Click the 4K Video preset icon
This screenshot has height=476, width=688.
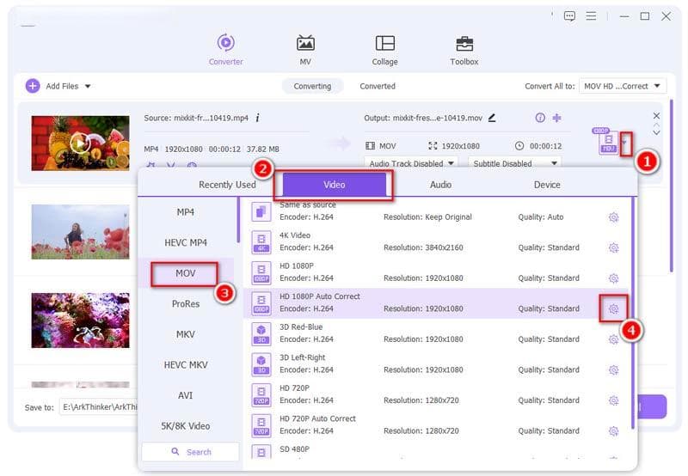[261, 242]
